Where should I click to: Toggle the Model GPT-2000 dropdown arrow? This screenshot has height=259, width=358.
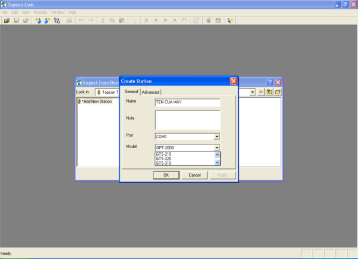click(x=217, y=147)
